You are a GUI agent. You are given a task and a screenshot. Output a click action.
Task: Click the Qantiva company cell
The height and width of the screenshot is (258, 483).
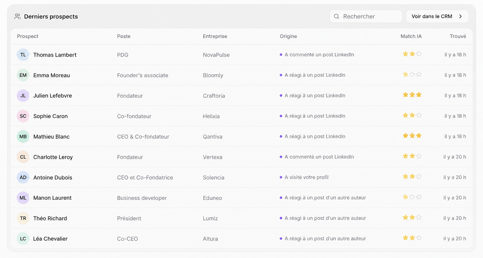pyautogui.click(x=212, y=137)
